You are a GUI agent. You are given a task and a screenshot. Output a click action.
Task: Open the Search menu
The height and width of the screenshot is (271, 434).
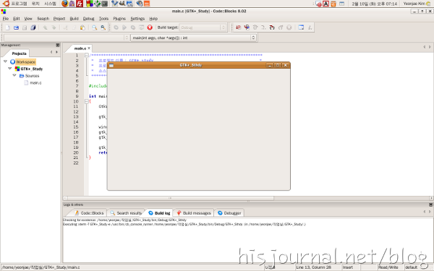[43, 19]
